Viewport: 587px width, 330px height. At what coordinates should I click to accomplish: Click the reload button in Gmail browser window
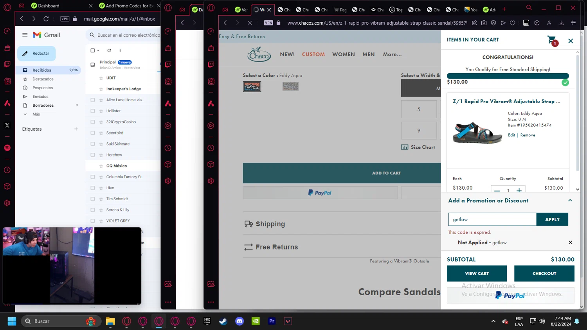pos(46,19)
